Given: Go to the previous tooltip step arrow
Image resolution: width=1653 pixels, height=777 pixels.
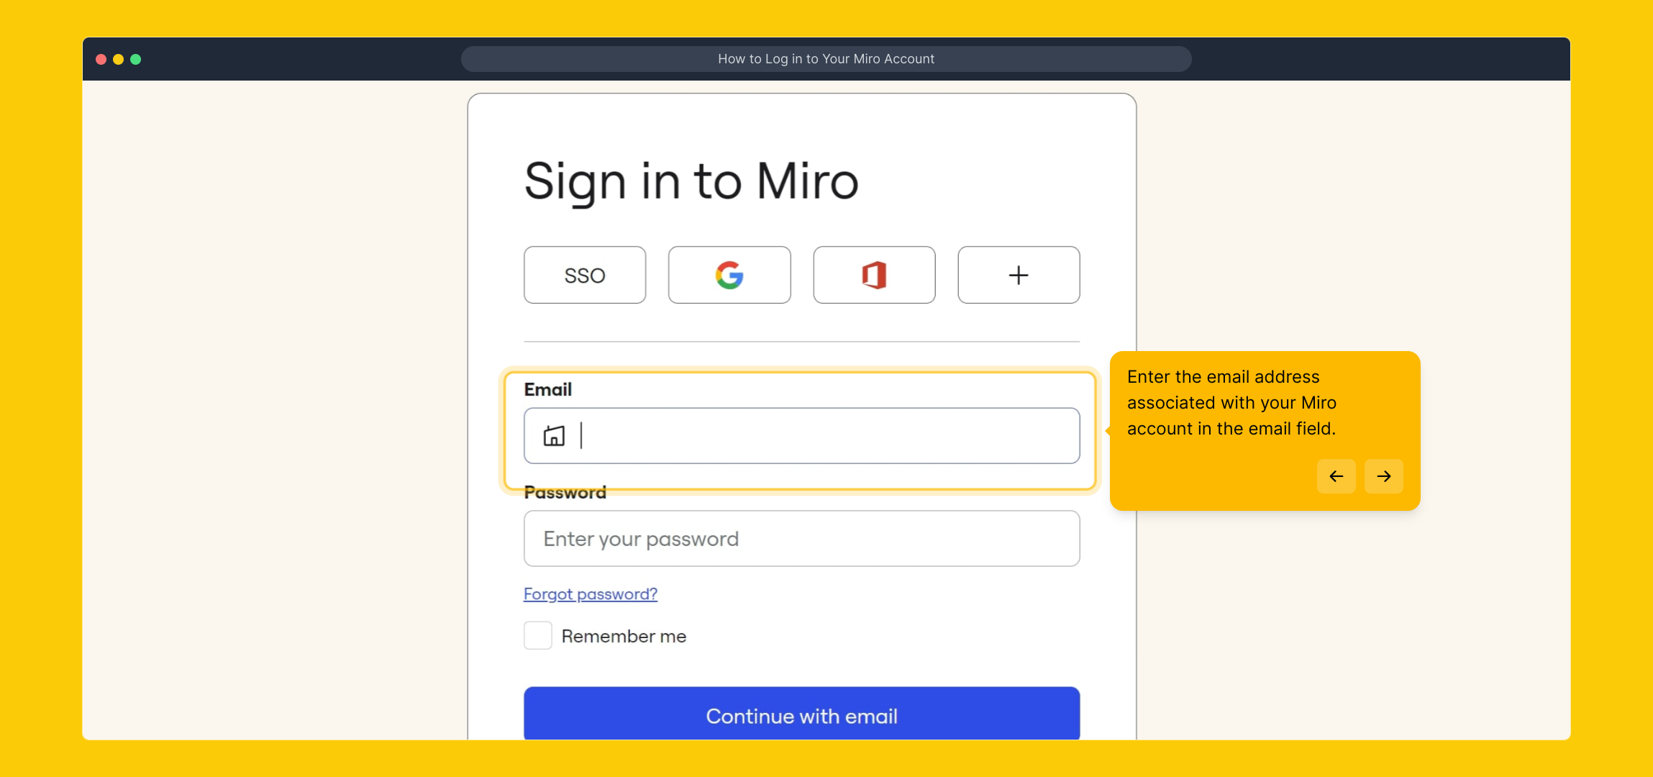Looking at the screenshot, I should [x=1336, y=476].
